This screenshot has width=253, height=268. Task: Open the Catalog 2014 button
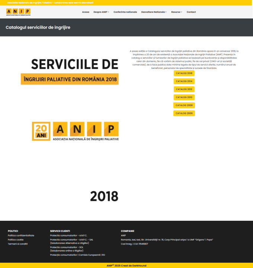click(184, 81)
